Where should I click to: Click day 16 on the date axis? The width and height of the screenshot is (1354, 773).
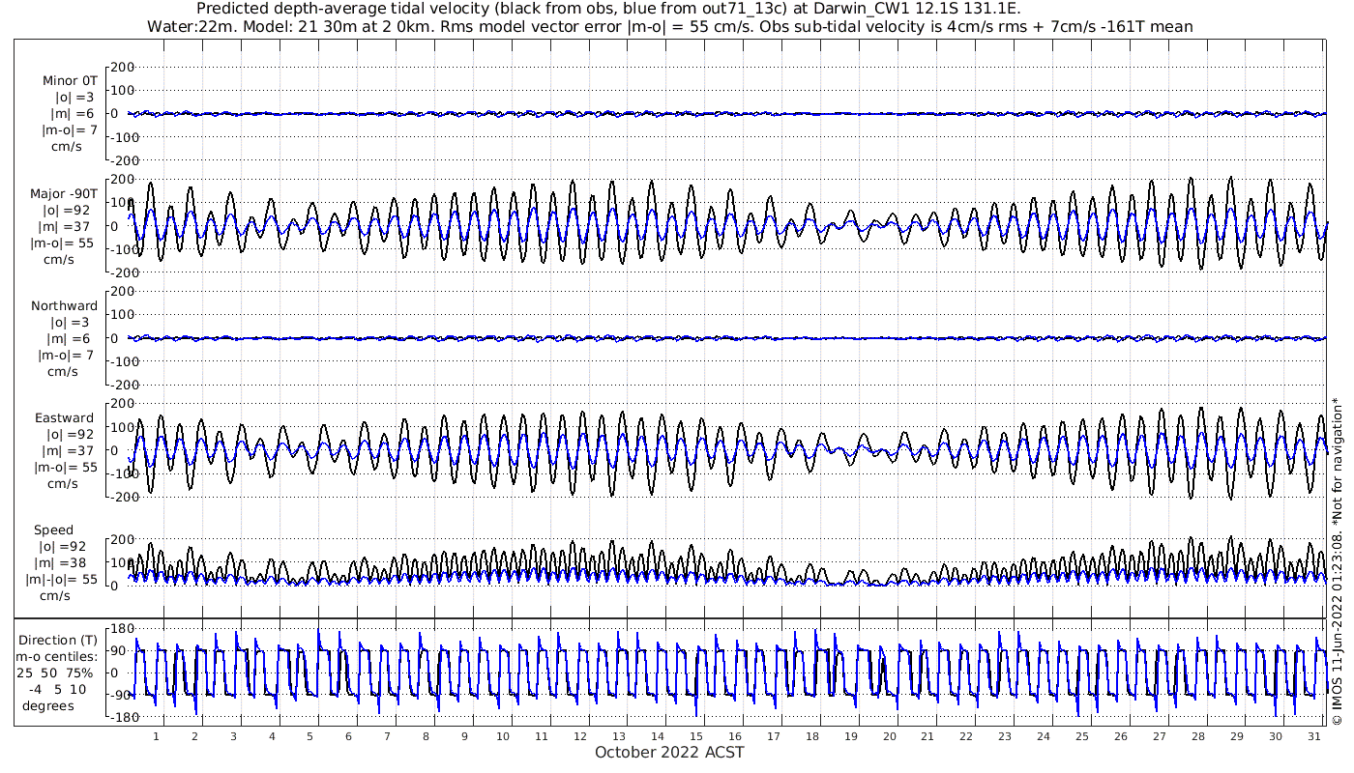734,736
